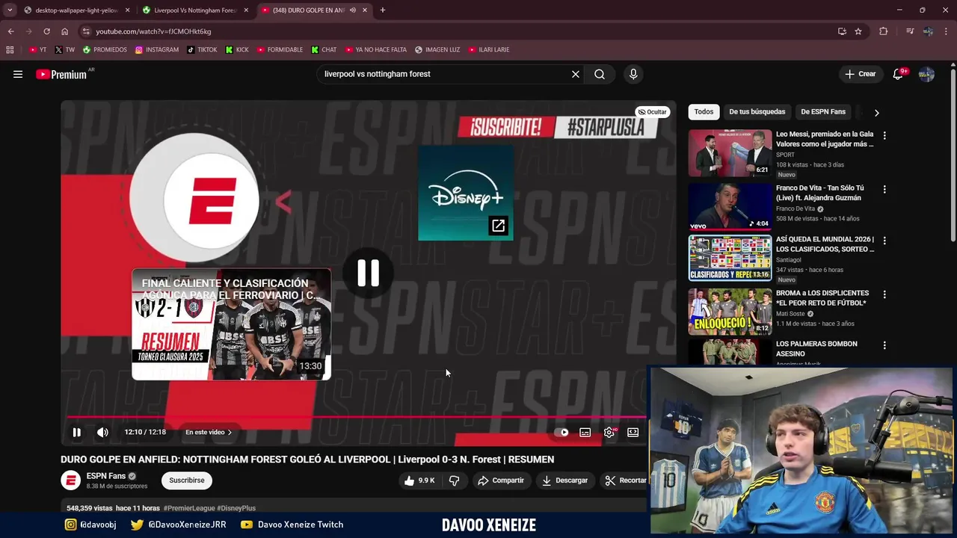Open the 'Broma a los displicentes' video title
The height and width of the screenshot is (538, 957).
[x=822, y=298]
